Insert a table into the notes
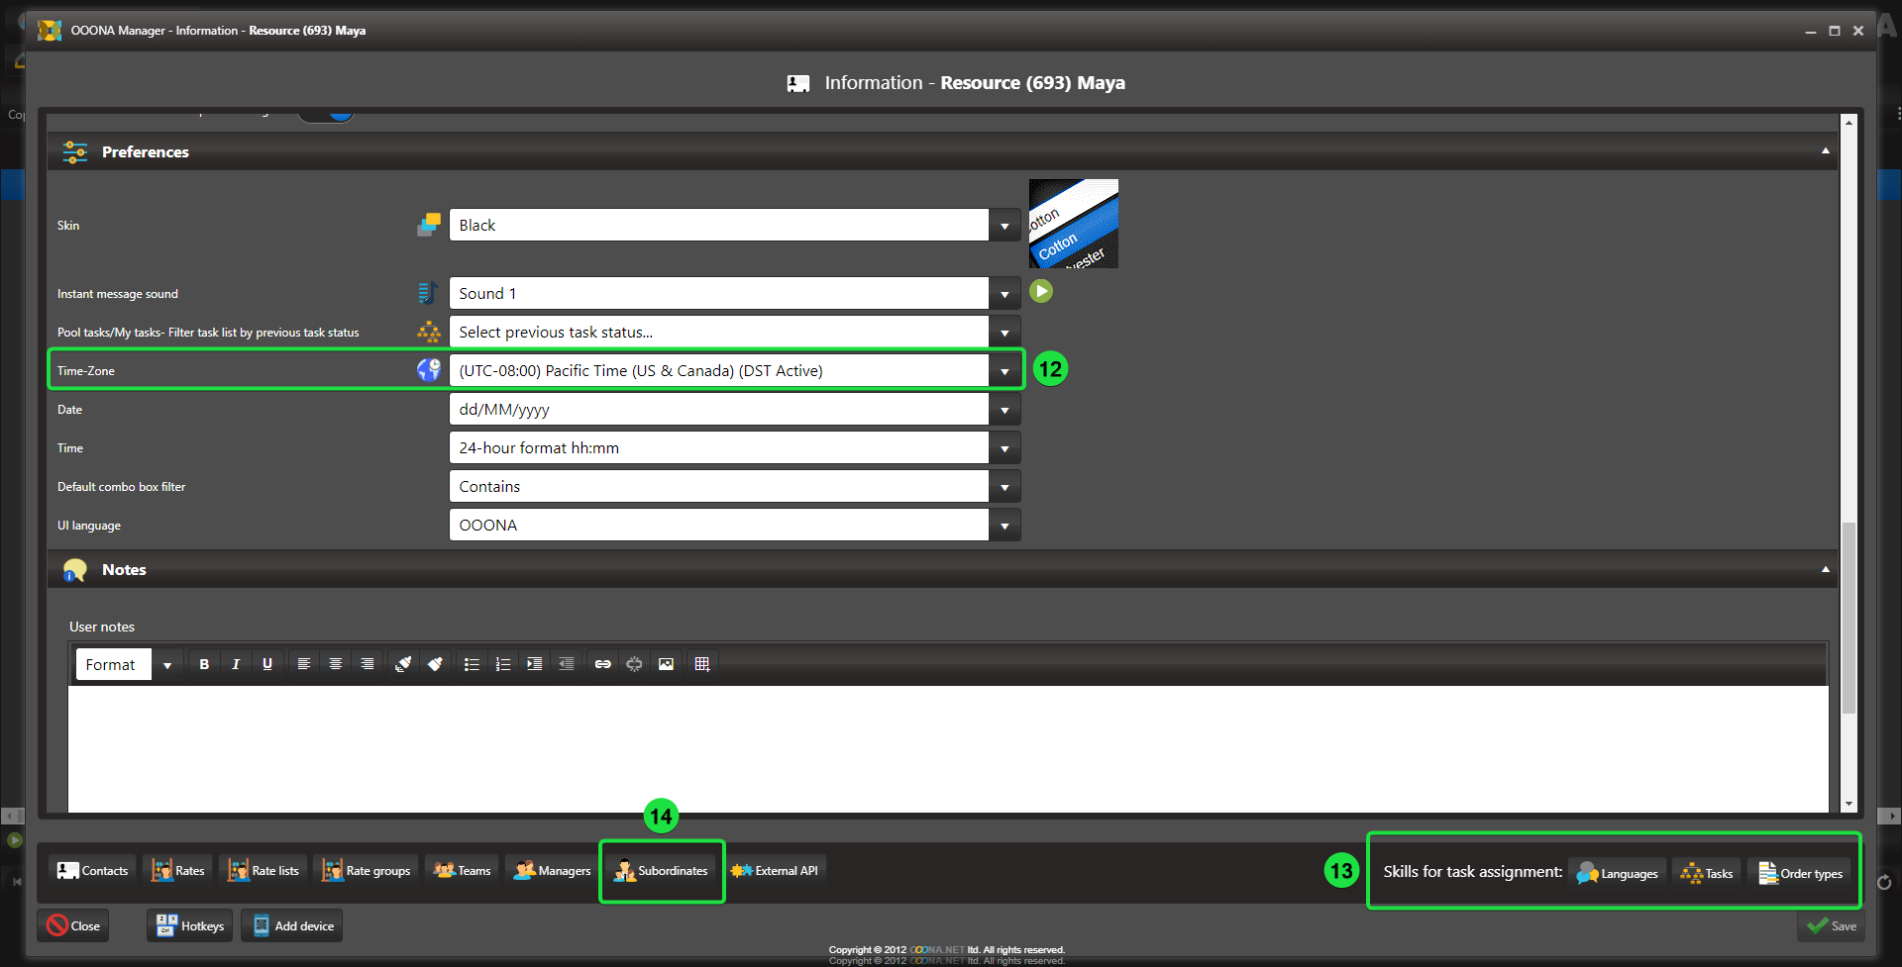The height and width of the screenshot is (967, 1902). [702, 664]
